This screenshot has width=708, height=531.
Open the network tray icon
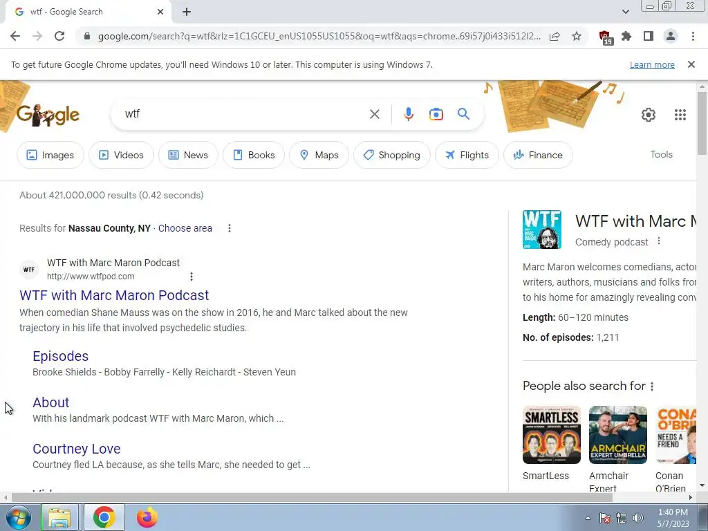point(622,518)
